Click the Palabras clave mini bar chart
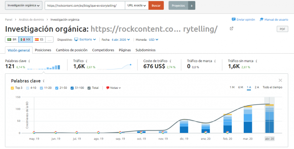 [x=44, y=67]
